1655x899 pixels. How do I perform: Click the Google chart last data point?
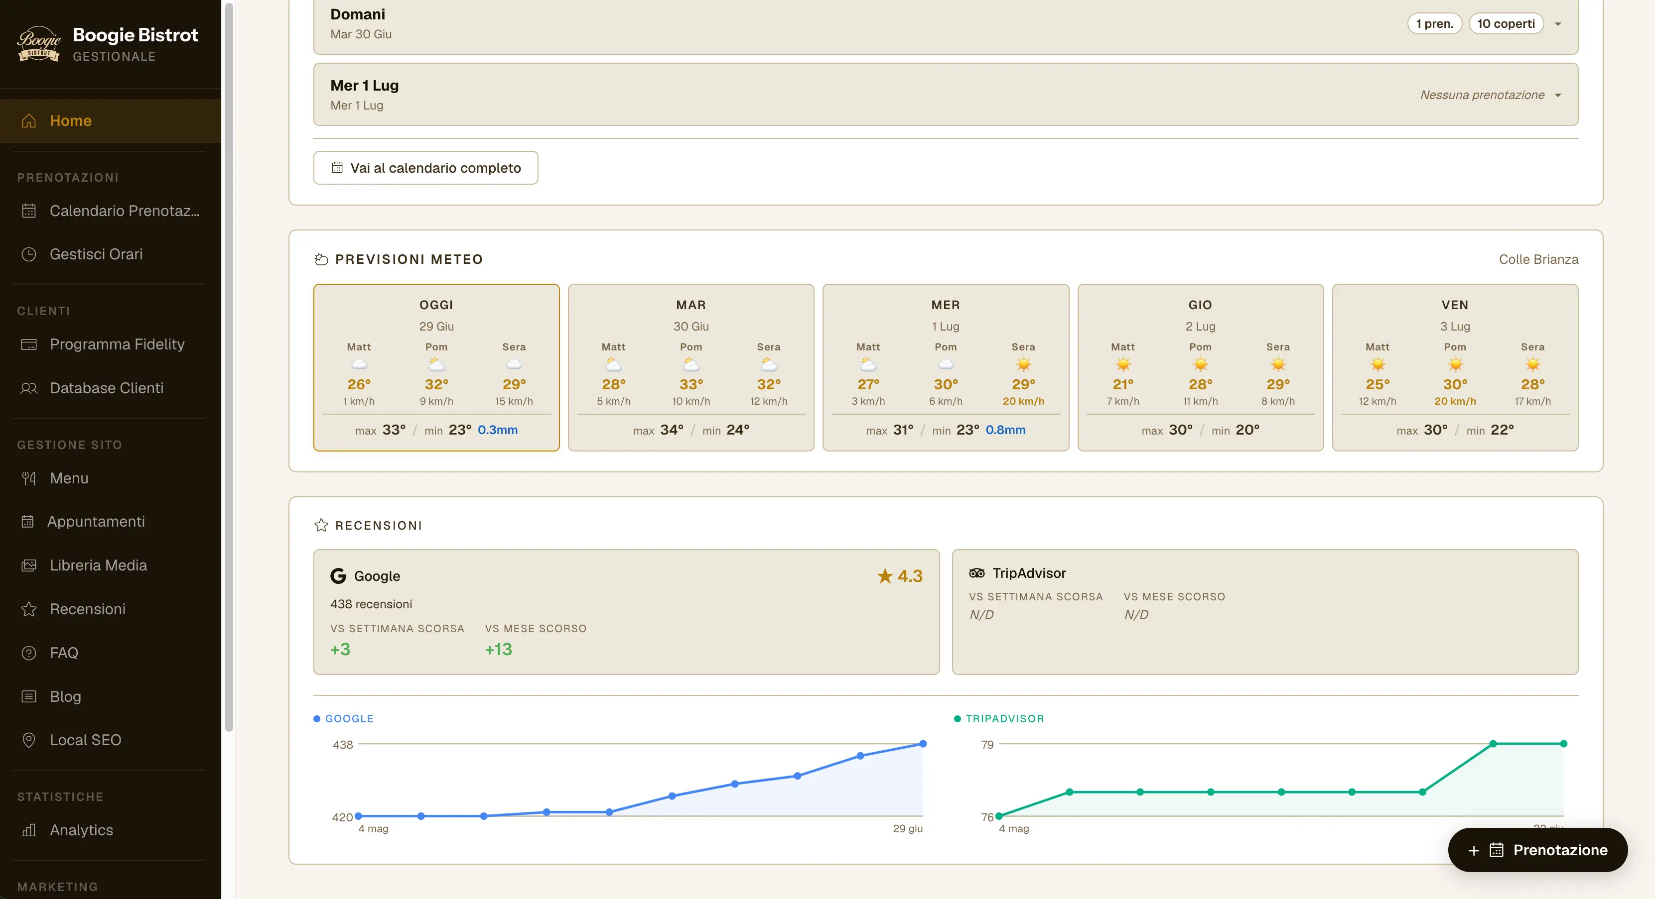point(923,744)
